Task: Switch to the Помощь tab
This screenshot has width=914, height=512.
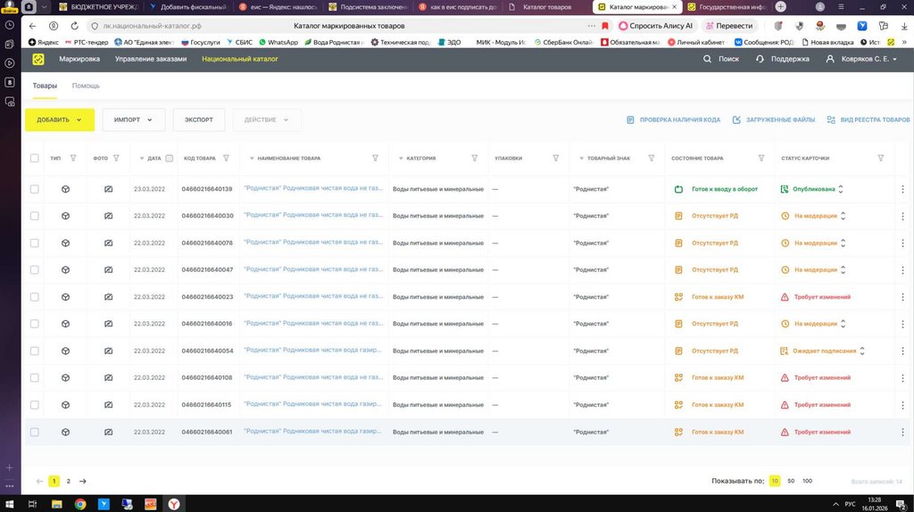Action: (86, 86)
